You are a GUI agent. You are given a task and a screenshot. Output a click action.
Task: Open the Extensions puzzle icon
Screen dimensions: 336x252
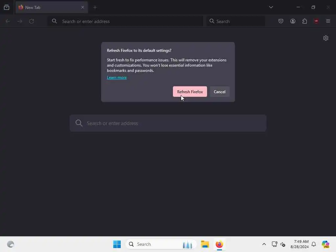305,21
